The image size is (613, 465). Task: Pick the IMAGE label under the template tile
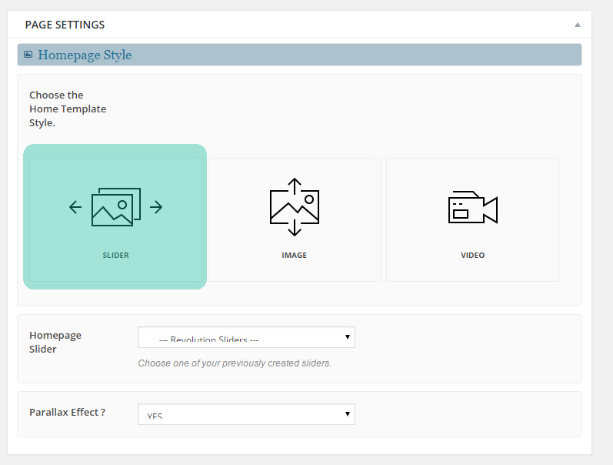[295, 255]
